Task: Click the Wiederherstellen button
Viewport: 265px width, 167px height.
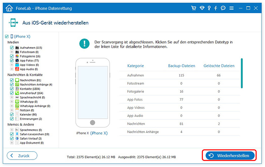Action: [230, 156]
